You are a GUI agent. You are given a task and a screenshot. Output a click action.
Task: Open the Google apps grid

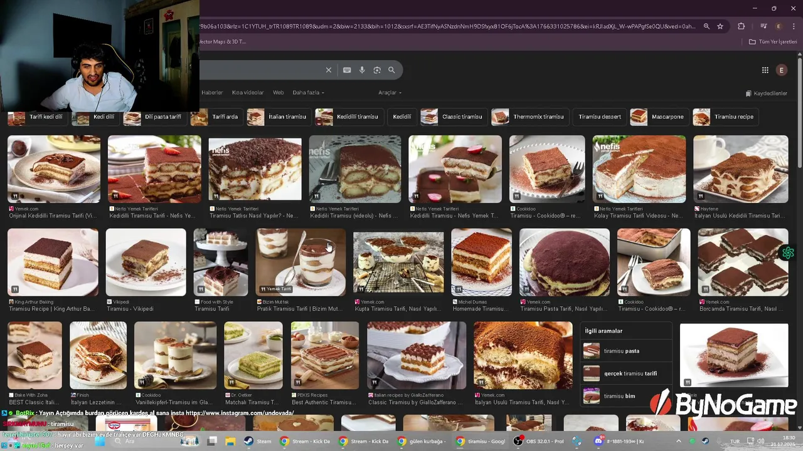click(765, 70)
